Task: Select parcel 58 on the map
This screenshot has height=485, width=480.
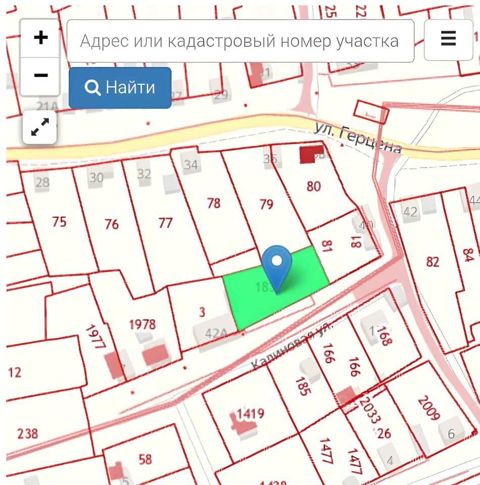Action: point(145,459)
